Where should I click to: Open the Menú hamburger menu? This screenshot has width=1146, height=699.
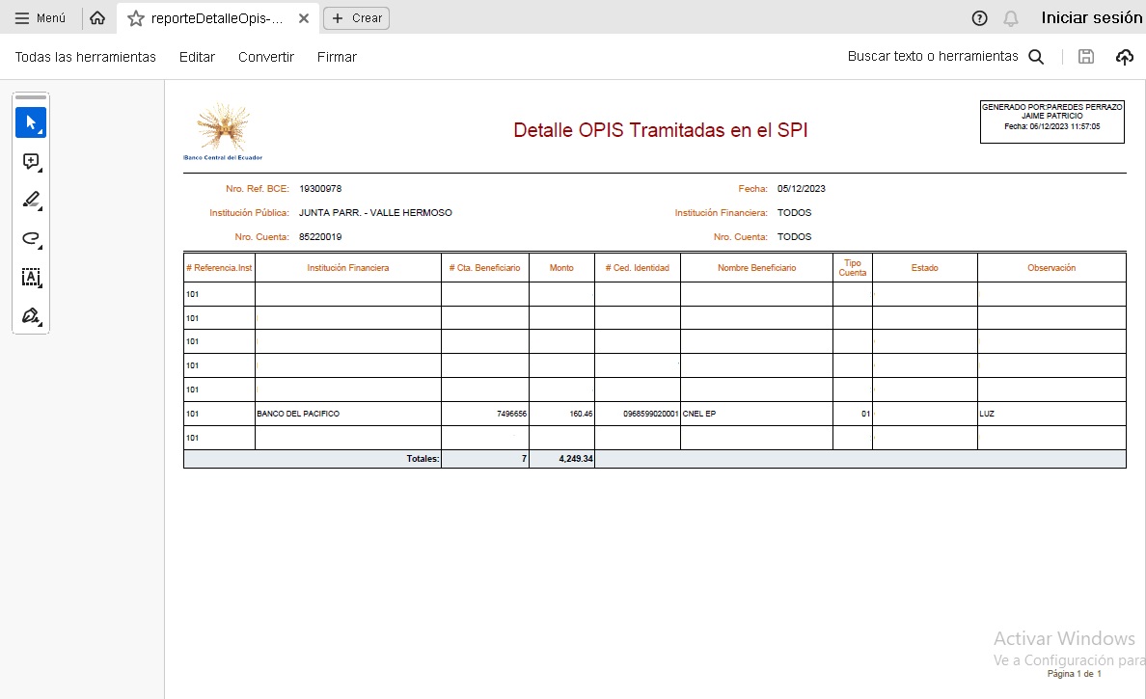[41, 18]
